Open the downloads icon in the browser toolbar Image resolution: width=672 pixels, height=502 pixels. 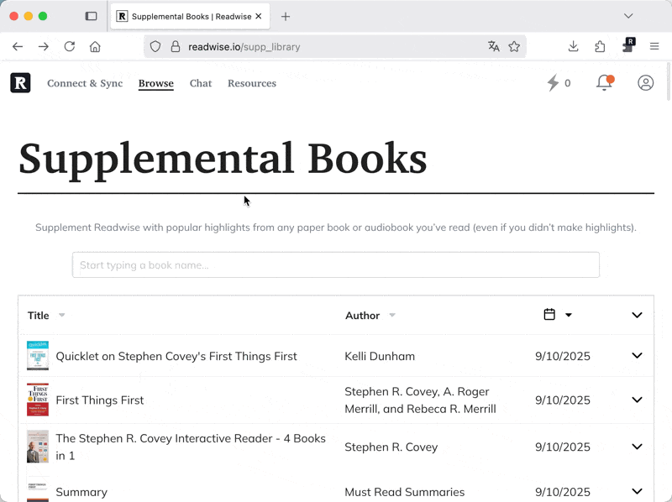point(574,47)
